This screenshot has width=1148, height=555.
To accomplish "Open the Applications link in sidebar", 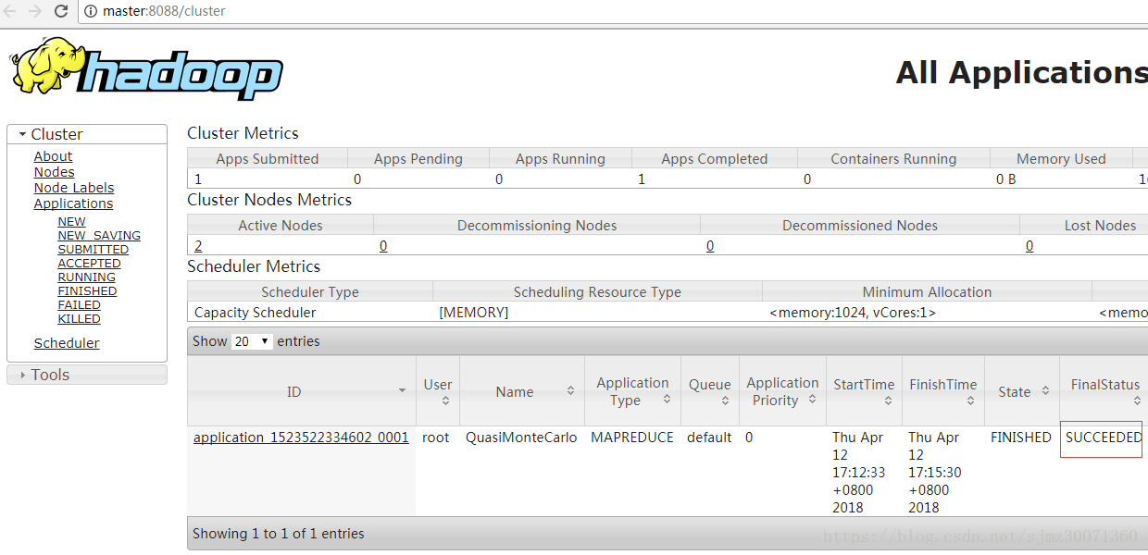I will (x=73, y=203).
